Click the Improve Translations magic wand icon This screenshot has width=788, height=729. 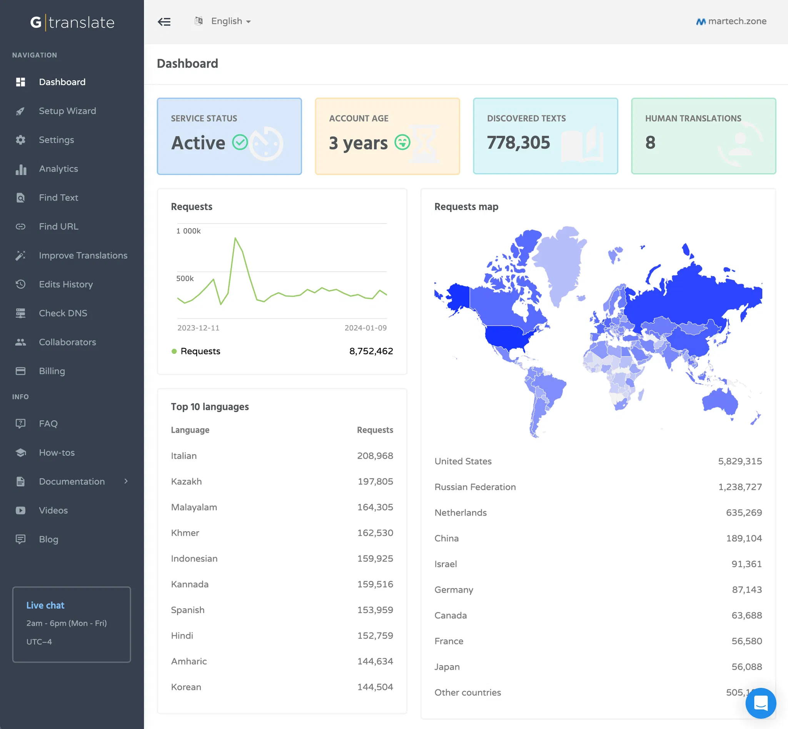point(20,255)
